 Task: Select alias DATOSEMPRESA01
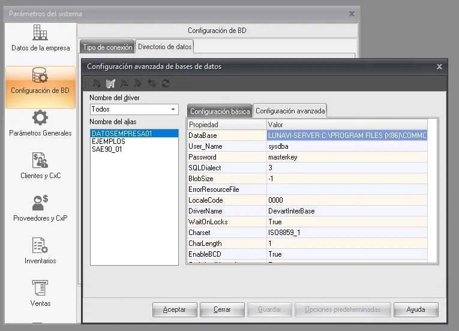[x=134, y=134]
